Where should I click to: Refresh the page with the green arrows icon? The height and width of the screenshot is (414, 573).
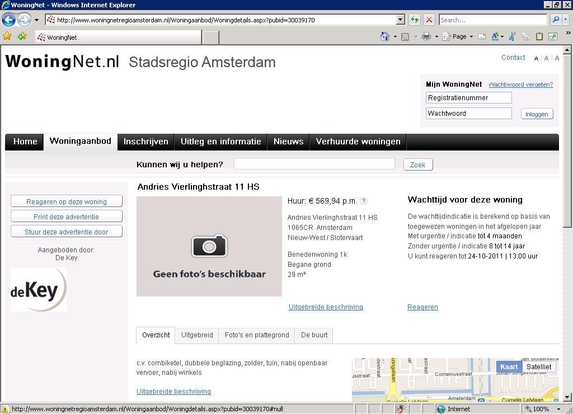[x=415, y=20]
